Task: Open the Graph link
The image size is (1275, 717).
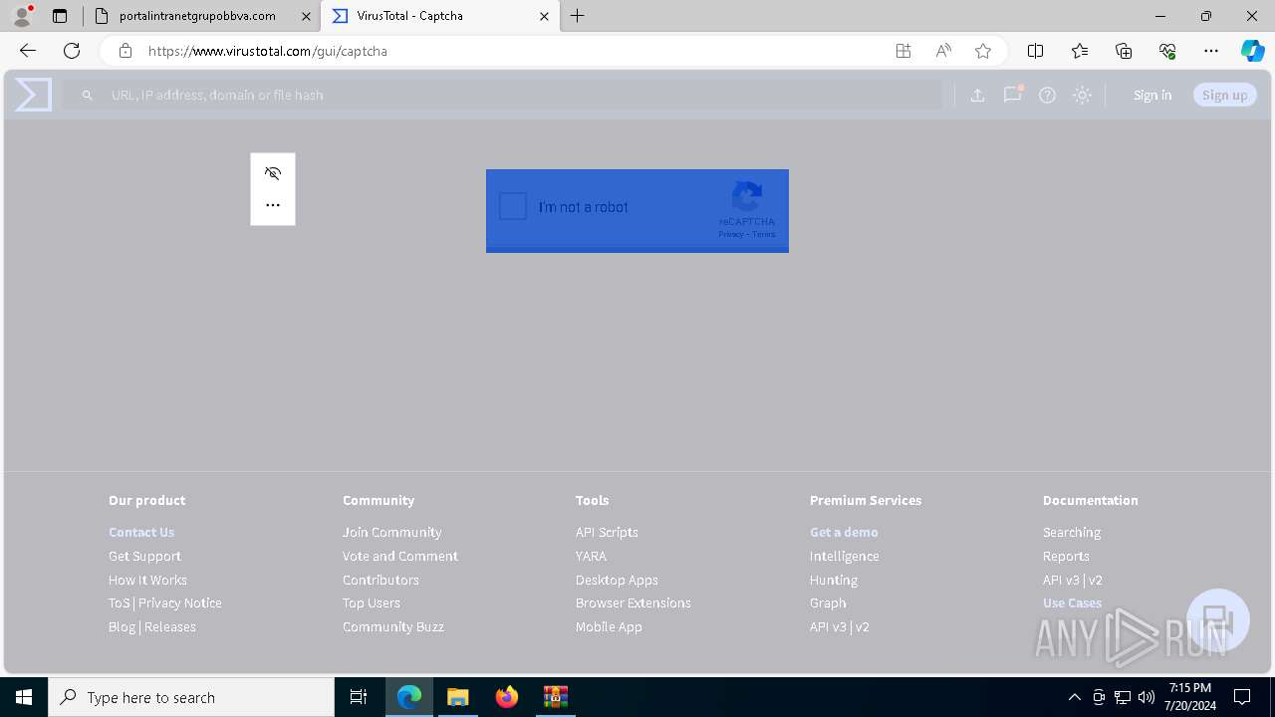Action: [x=828, y=603]
